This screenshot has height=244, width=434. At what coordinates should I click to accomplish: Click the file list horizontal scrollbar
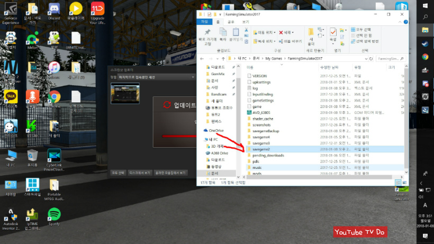coord(319,177)
